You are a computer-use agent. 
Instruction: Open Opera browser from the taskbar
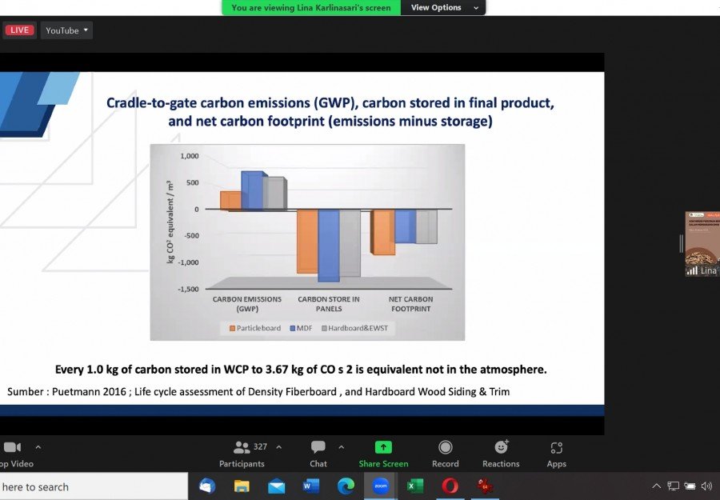coord(450,486)
